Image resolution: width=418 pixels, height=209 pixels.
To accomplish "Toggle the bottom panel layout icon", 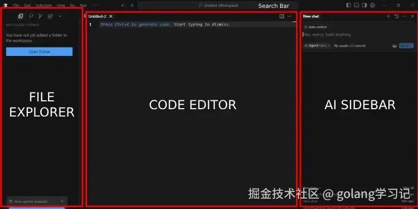I will click(x=356, y=5).
